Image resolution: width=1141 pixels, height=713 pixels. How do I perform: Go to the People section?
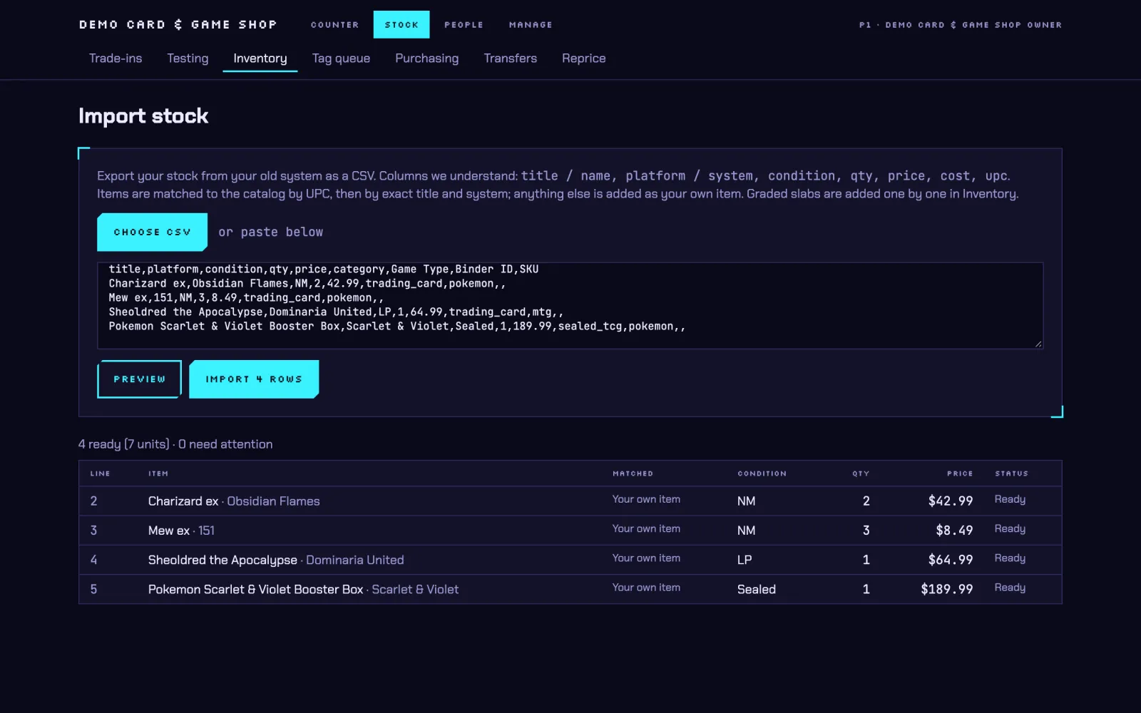pyautogui.click(x=464, y=25)
